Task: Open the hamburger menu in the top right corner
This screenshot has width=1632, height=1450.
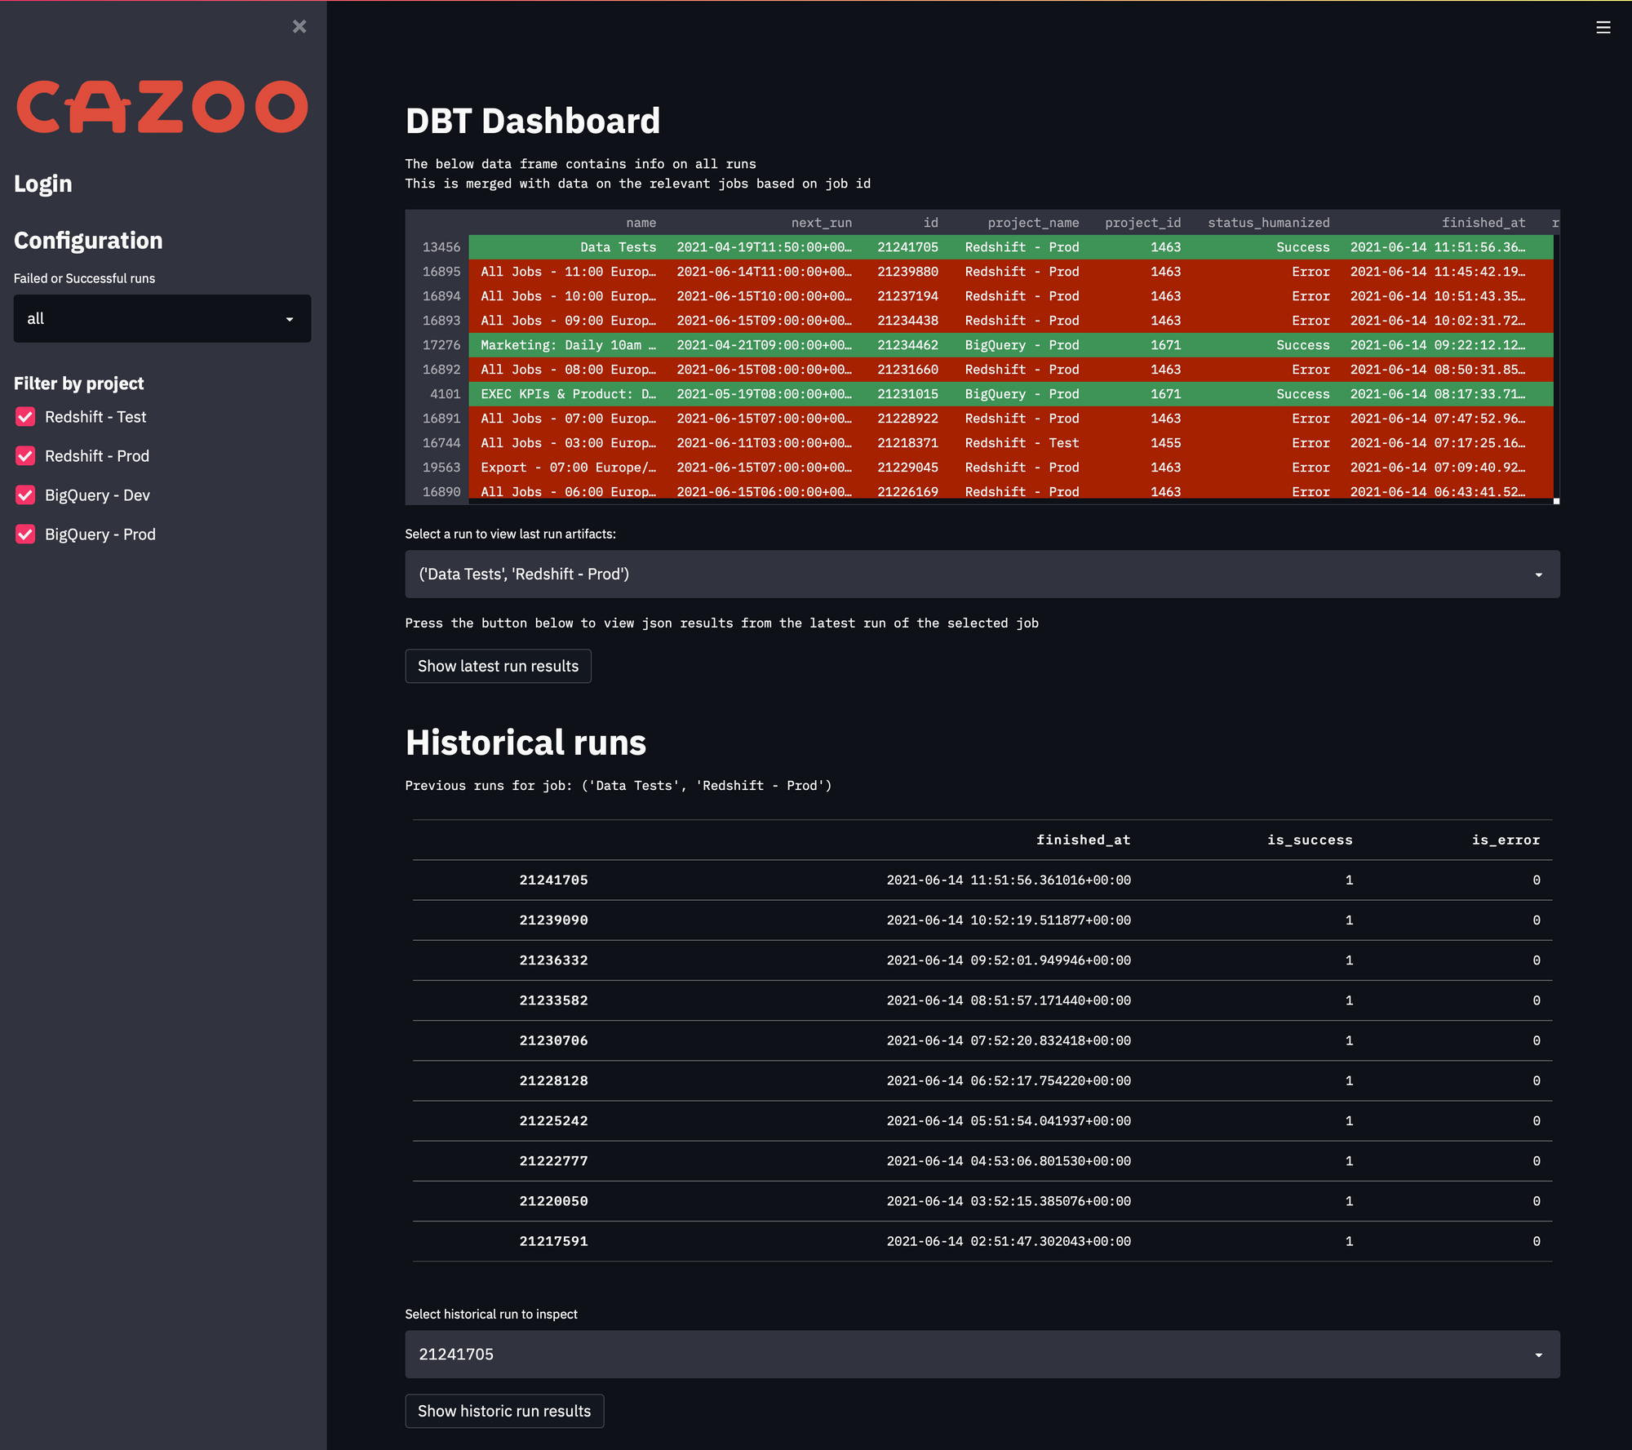Action: click(1602, 27)
